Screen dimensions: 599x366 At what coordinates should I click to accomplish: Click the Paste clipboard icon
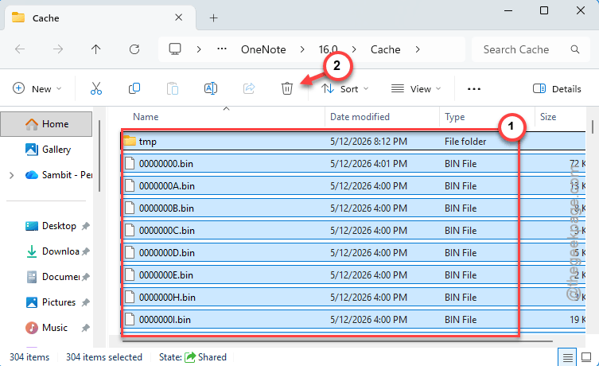pyautogui.click(x=173, y=88)
